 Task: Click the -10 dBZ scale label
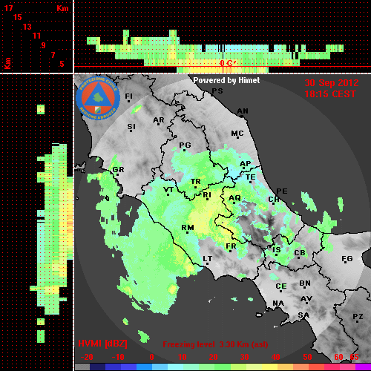point(118,357)
